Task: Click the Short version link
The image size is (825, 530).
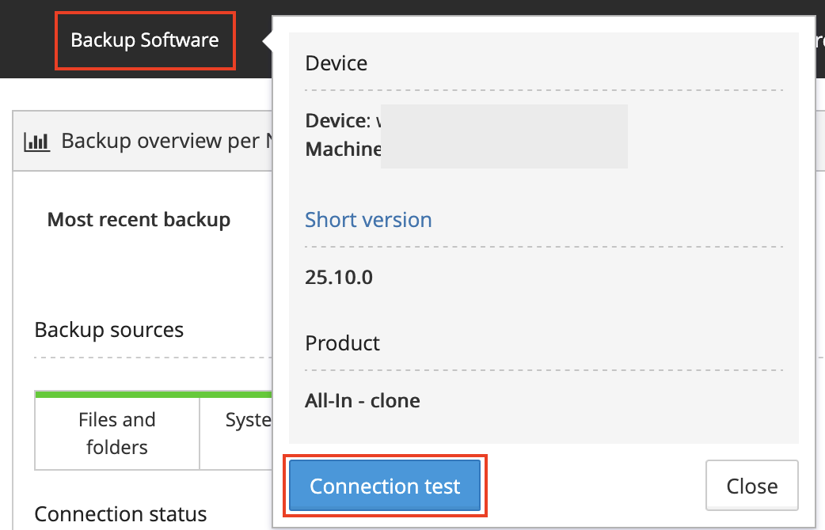Action: [368, 219]
